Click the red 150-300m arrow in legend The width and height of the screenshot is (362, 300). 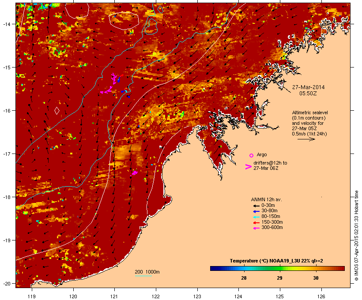pos(256,223)
